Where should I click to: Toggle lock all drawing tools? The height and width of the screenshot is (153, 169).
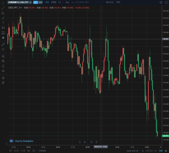click(3, 66)
